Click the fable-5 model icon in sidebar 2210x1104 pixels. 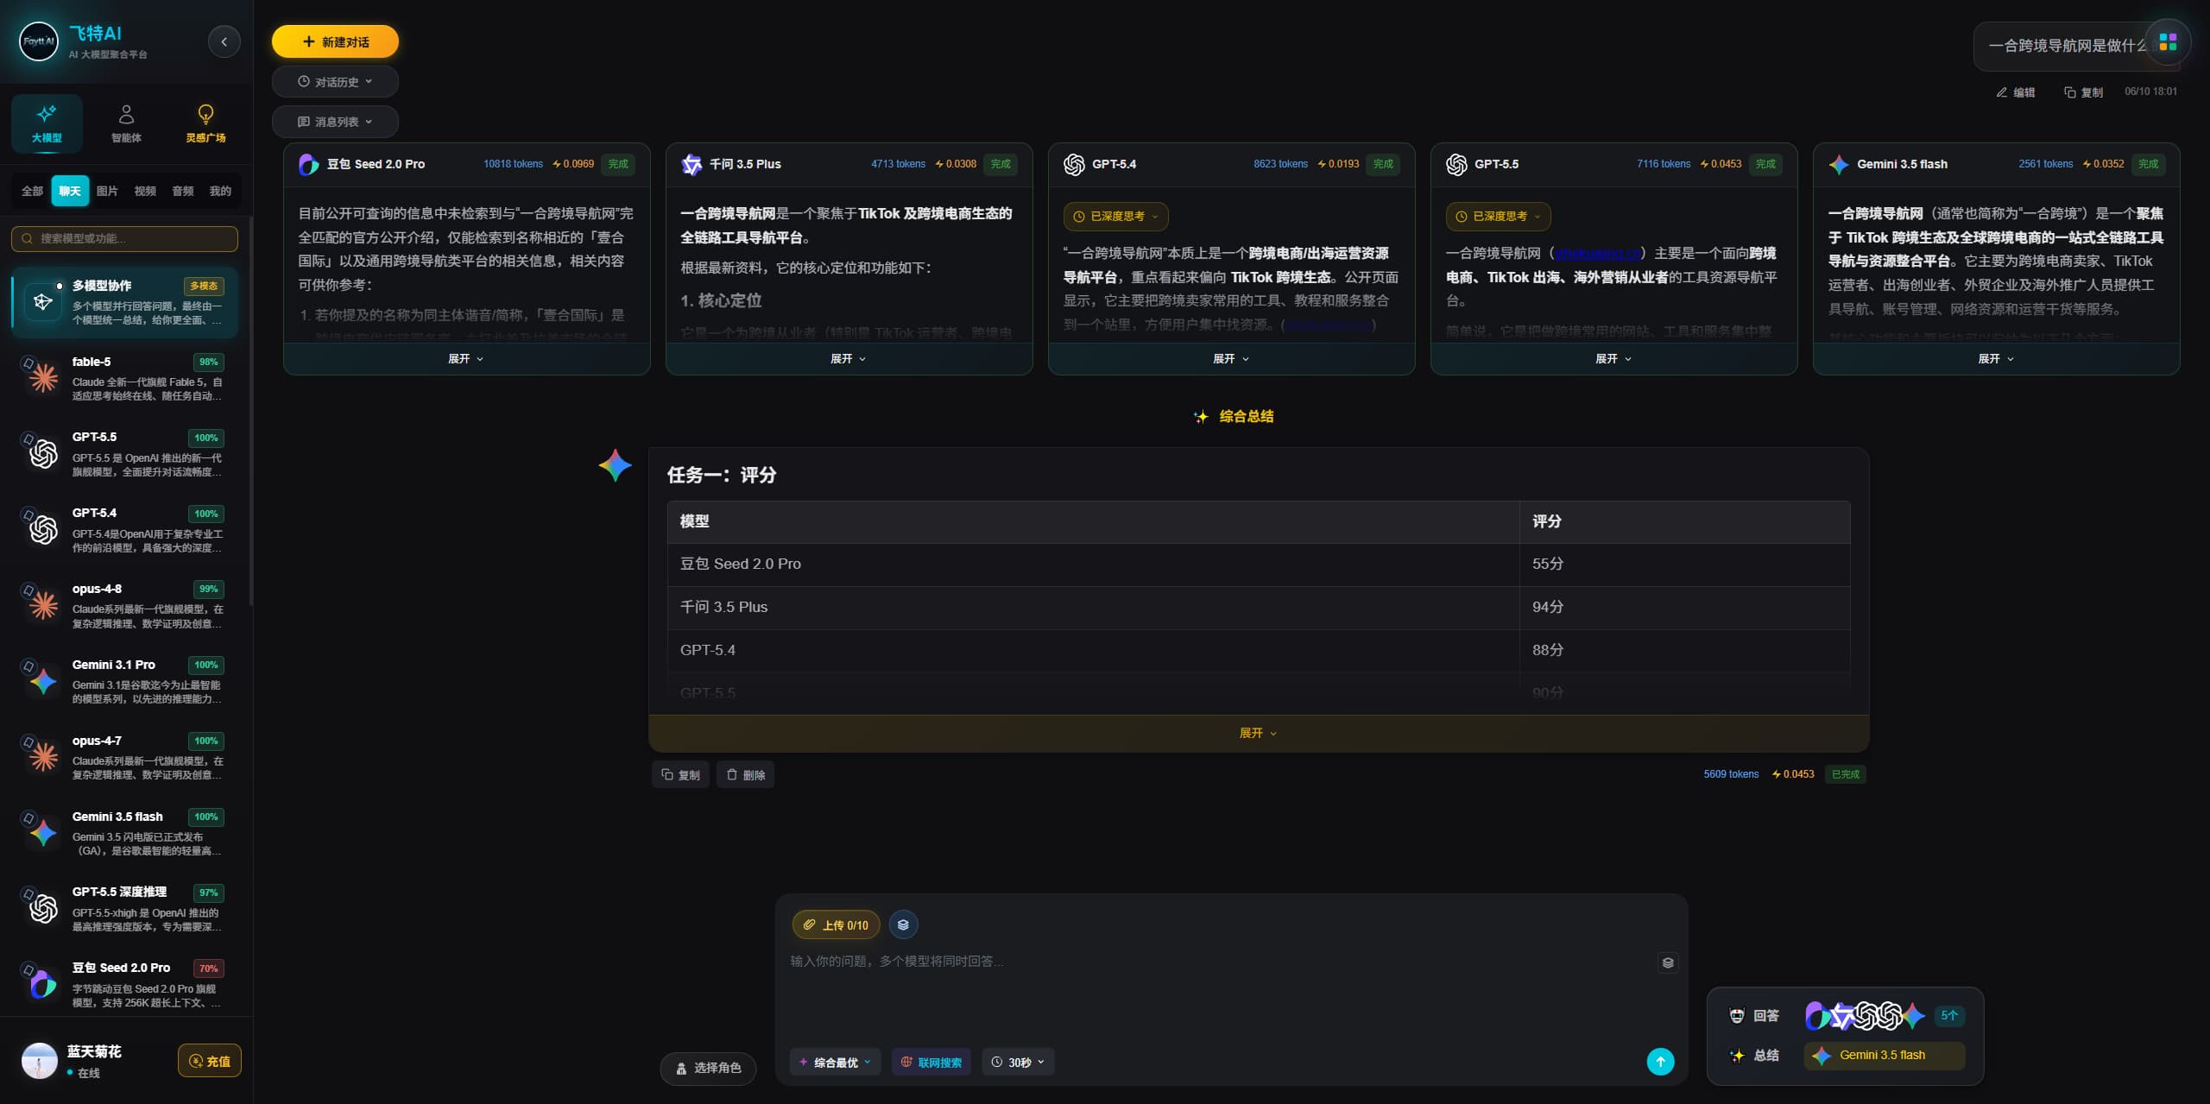(43, 378)
